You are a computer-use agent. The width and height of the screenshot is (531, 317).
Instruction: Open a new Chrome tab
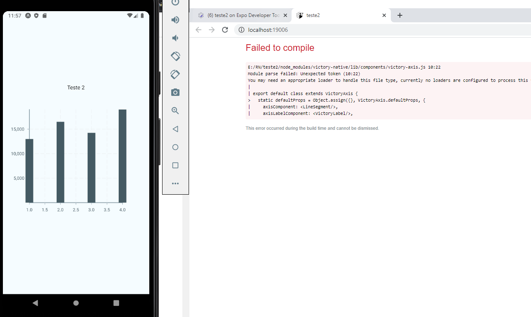pyautogui.click(x=399, y=15)
